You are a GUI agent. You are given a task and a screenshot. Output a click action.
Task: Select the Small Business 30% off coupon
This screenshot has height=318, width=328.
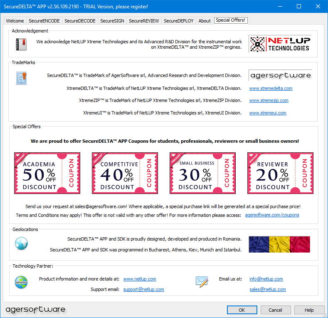pyautogui.click(x=202, y=173)
